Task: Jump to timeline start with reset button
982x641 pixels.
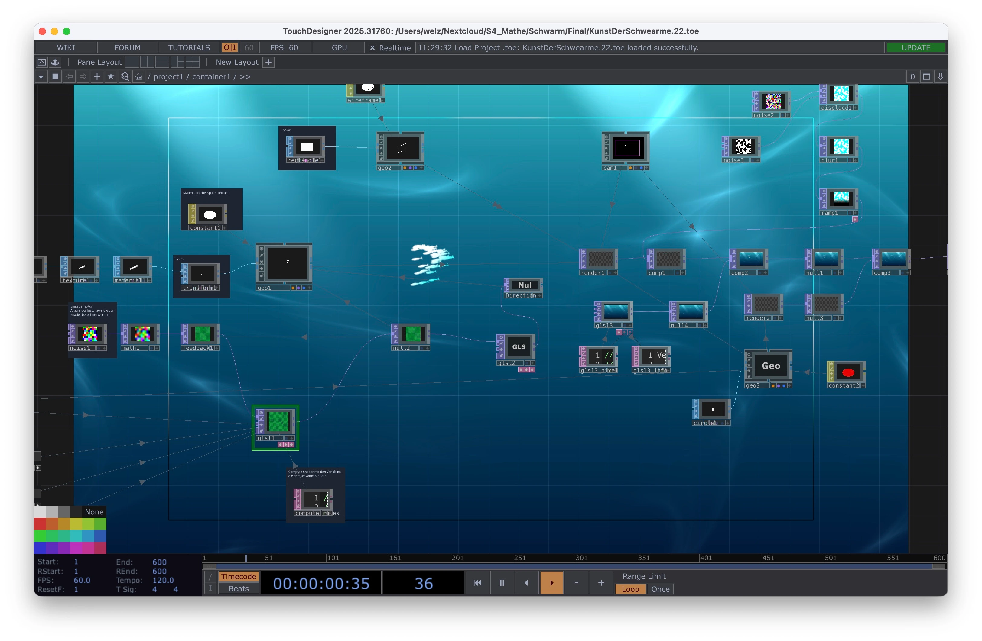Action: pos(477,582)
